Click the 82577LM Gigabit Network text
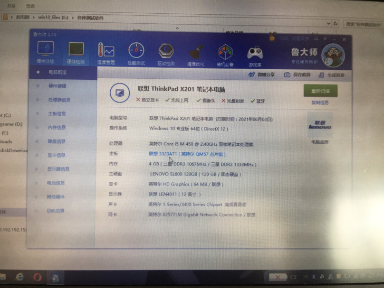The height and width of the screenshot is (288, 384). coord(202,215)
